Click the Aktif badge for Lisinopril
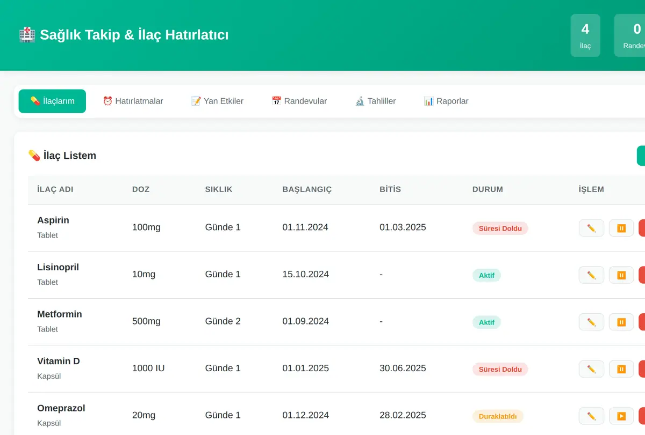This screenshot has height=435, width=645. [x=486, y=275]
